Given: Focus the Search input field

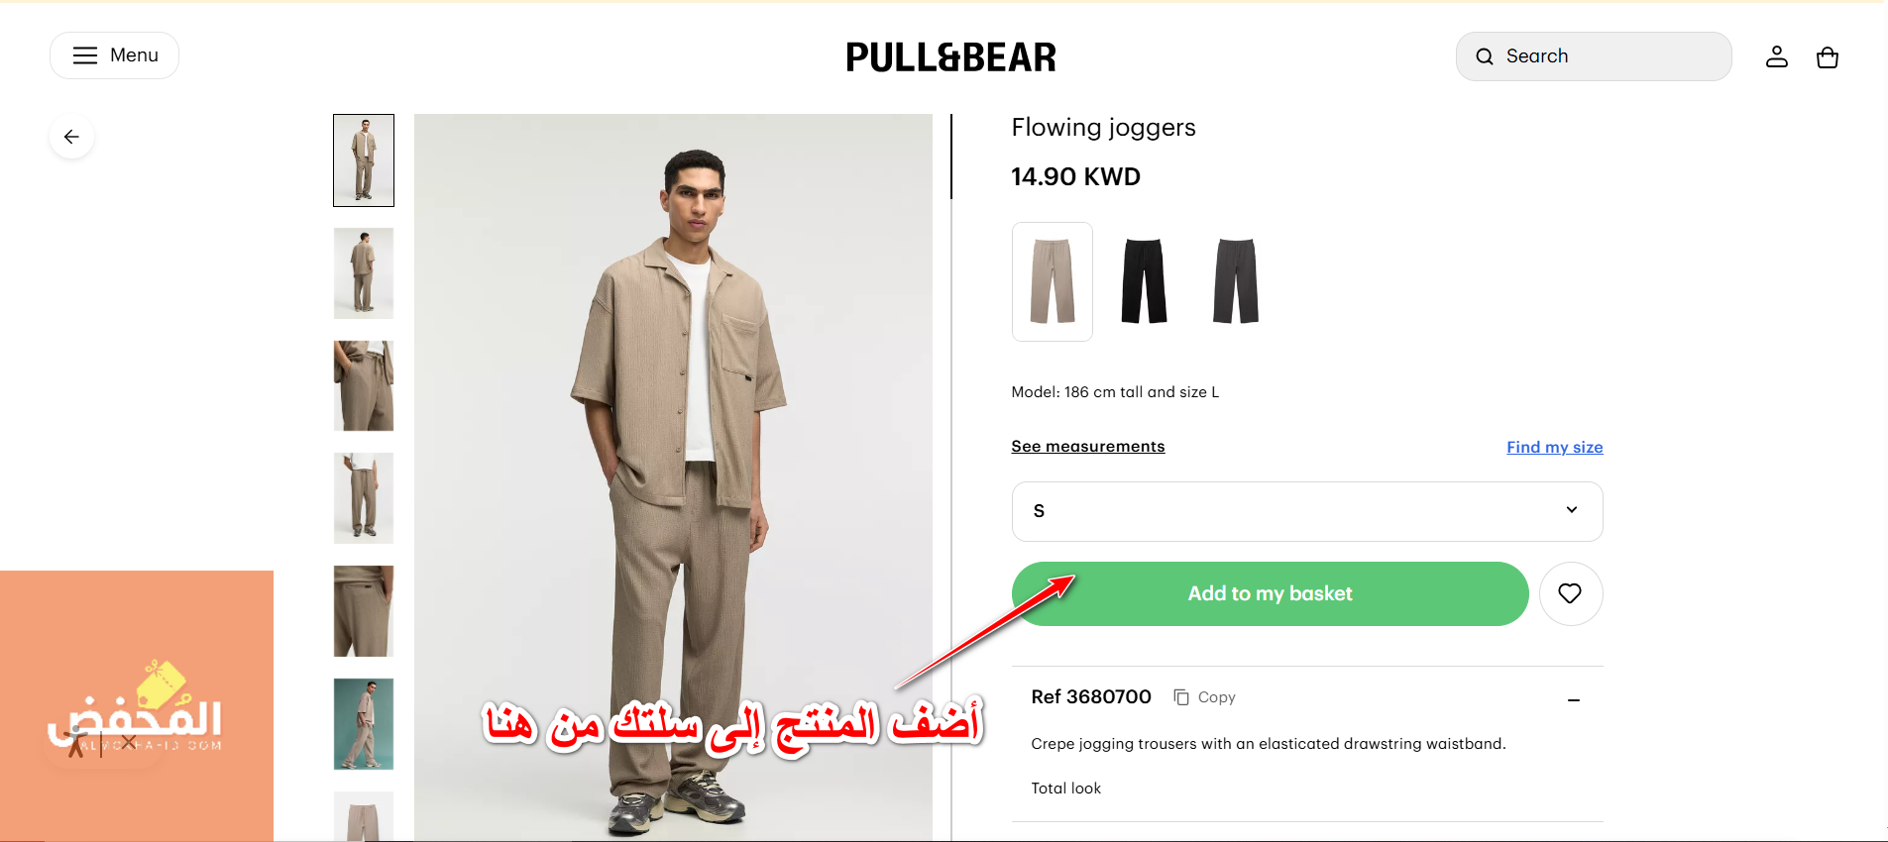Looking at the screenshot, I should [x=1593, y=56].
